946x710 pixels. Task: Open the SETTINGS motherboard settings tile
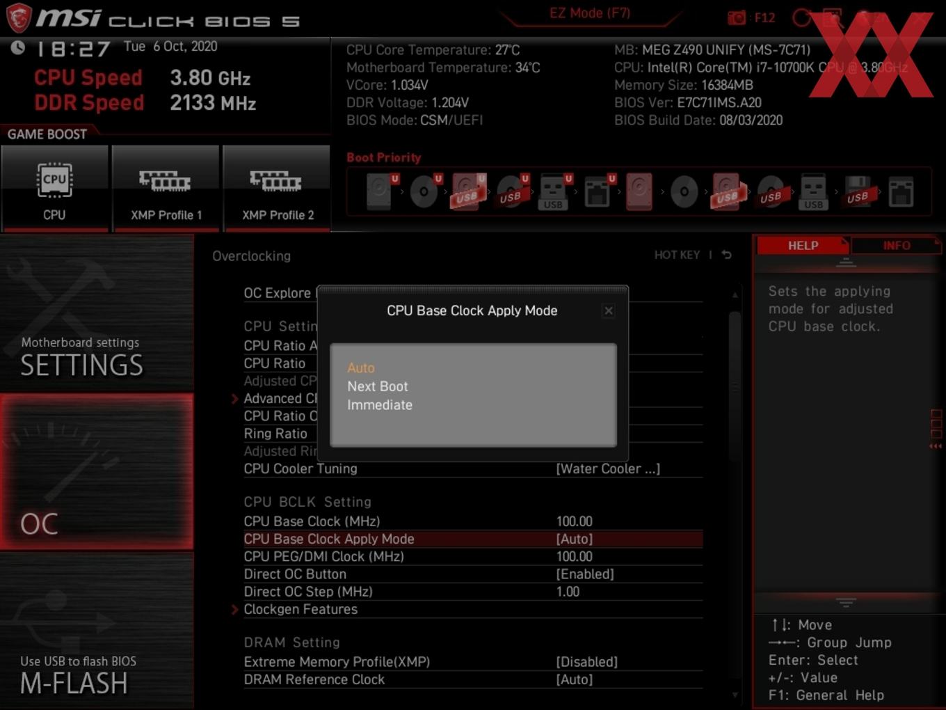(x=97, y=313)
